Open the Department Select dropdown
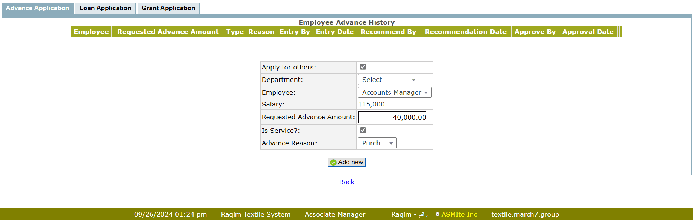 388,80
